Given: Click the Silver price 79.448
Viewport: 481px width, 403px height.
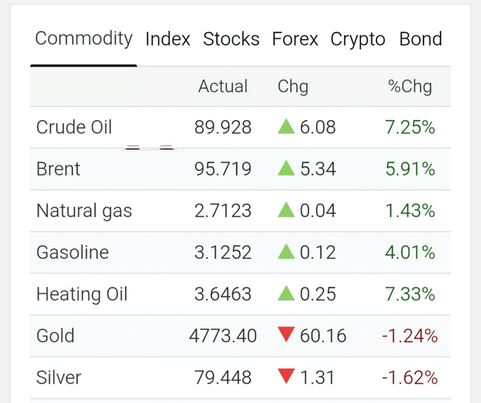Looking at the screenshot, I should [x=223, y=377].
